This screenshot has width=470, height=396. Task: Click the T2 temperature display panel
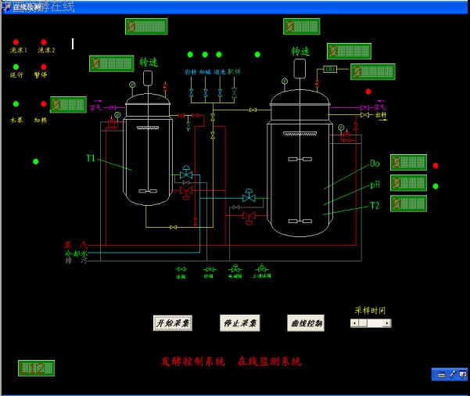(x=408, y=203)
